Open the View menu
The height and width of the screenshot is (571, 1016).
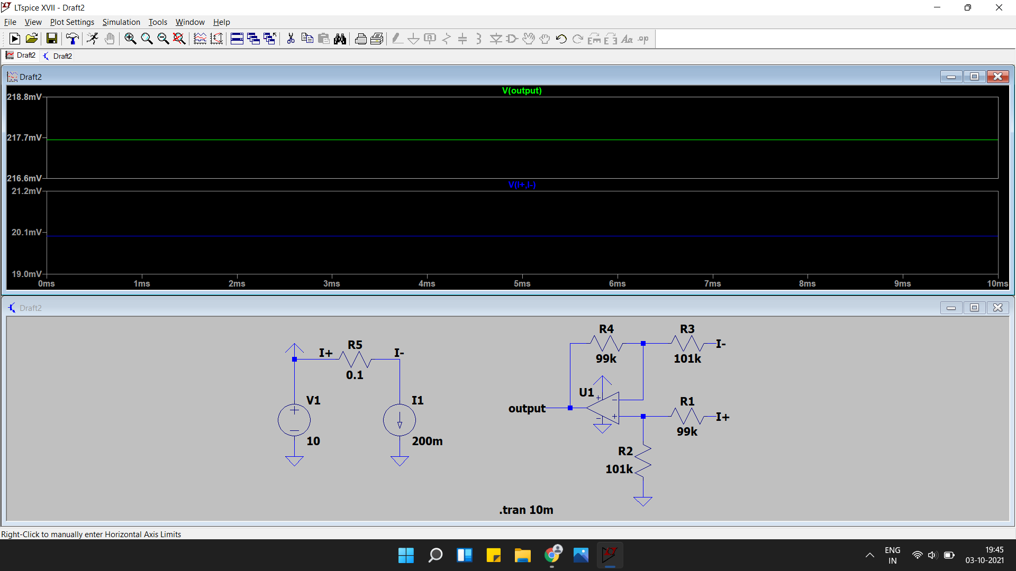coord(33,22)
